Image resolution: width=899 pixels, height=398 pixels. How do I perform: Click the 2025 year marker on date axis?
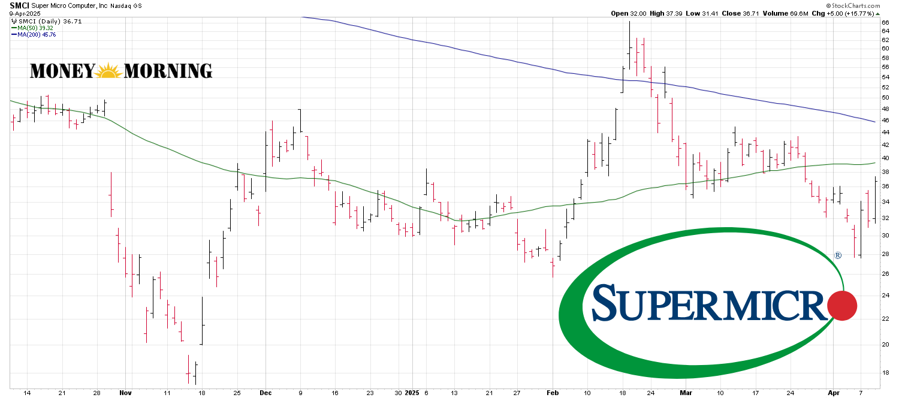pos(412,393)
